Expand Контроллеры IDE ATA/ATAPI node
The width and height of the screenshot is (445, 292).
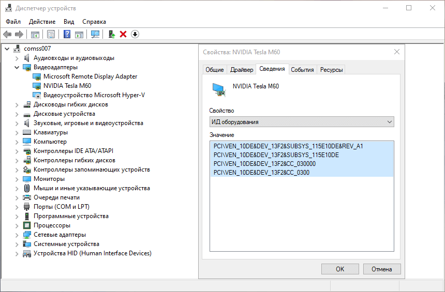pyautogui.click(x=17, y=151)
